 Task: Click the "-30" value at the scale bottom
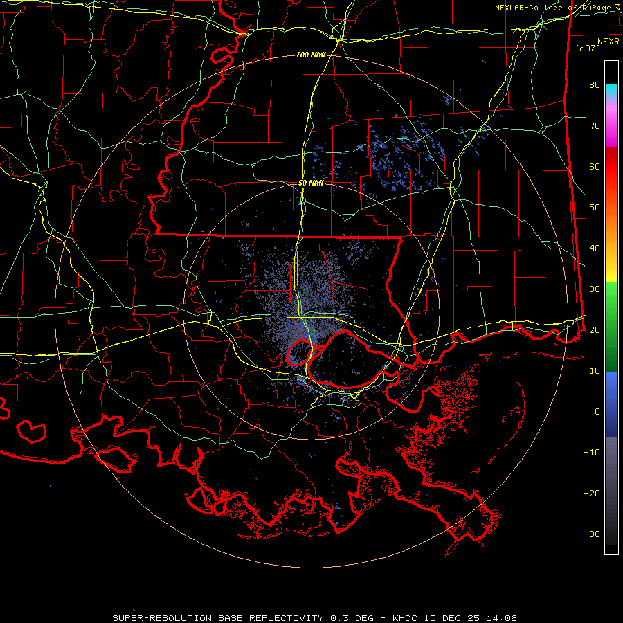(592, 534)
